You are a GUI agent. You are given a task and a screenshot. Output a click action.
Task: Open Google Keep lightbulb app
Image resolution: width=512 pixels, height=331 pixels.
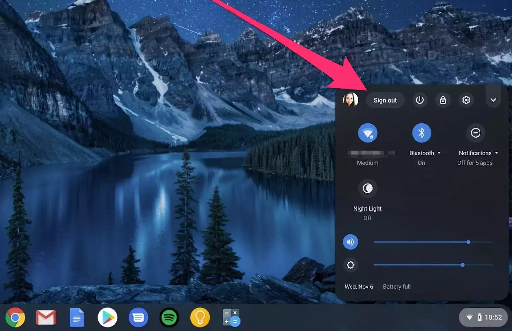[200, 318]
